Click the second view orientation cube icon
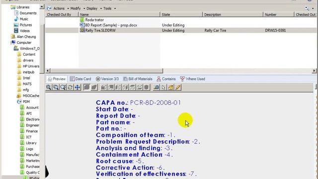The height and width of the screenshot is (179, 318). 111,88
